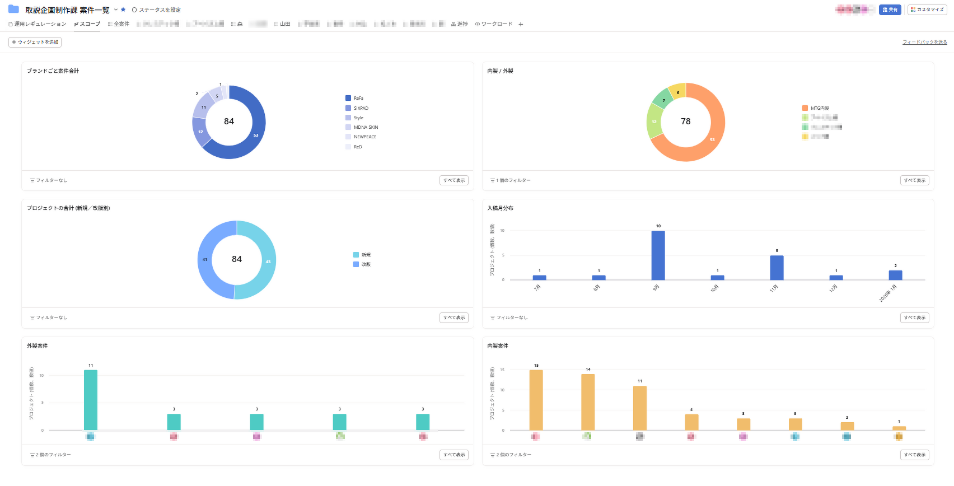Open the カスタマイズ panel
The image size is (954, 486).
927,10
